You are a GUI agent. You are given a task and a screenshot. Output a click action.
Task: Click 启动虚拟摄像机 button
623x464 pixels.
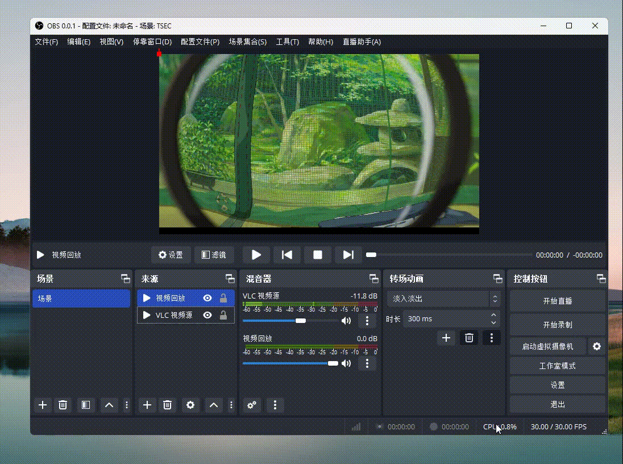(x=548, y=347)
